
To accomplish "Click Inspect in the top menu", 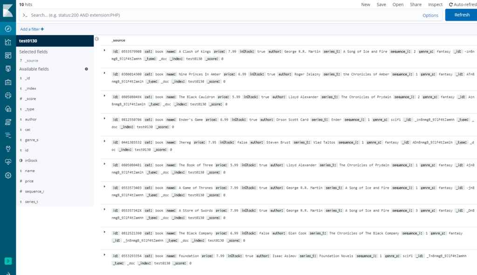I will [435, 5].
